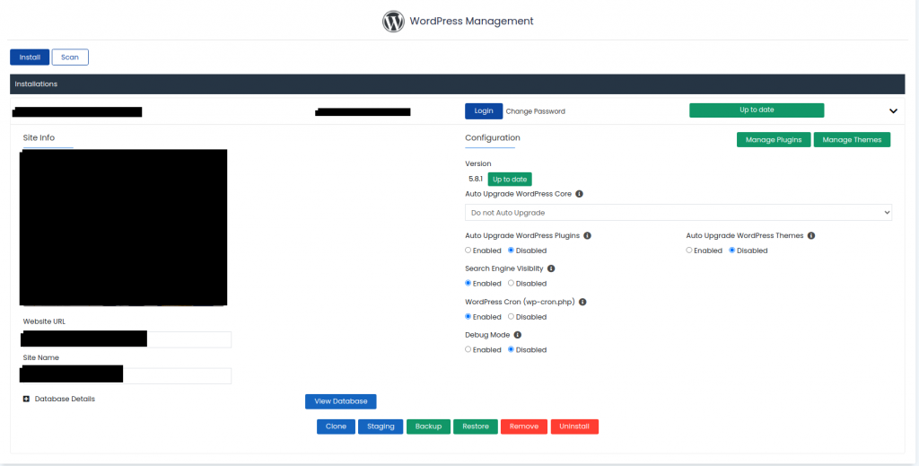Select Disabled for Auto Upgrade WordPress Themes
Image resolution: width=919 pixels, height=466 pixels.
pos(732,251)
